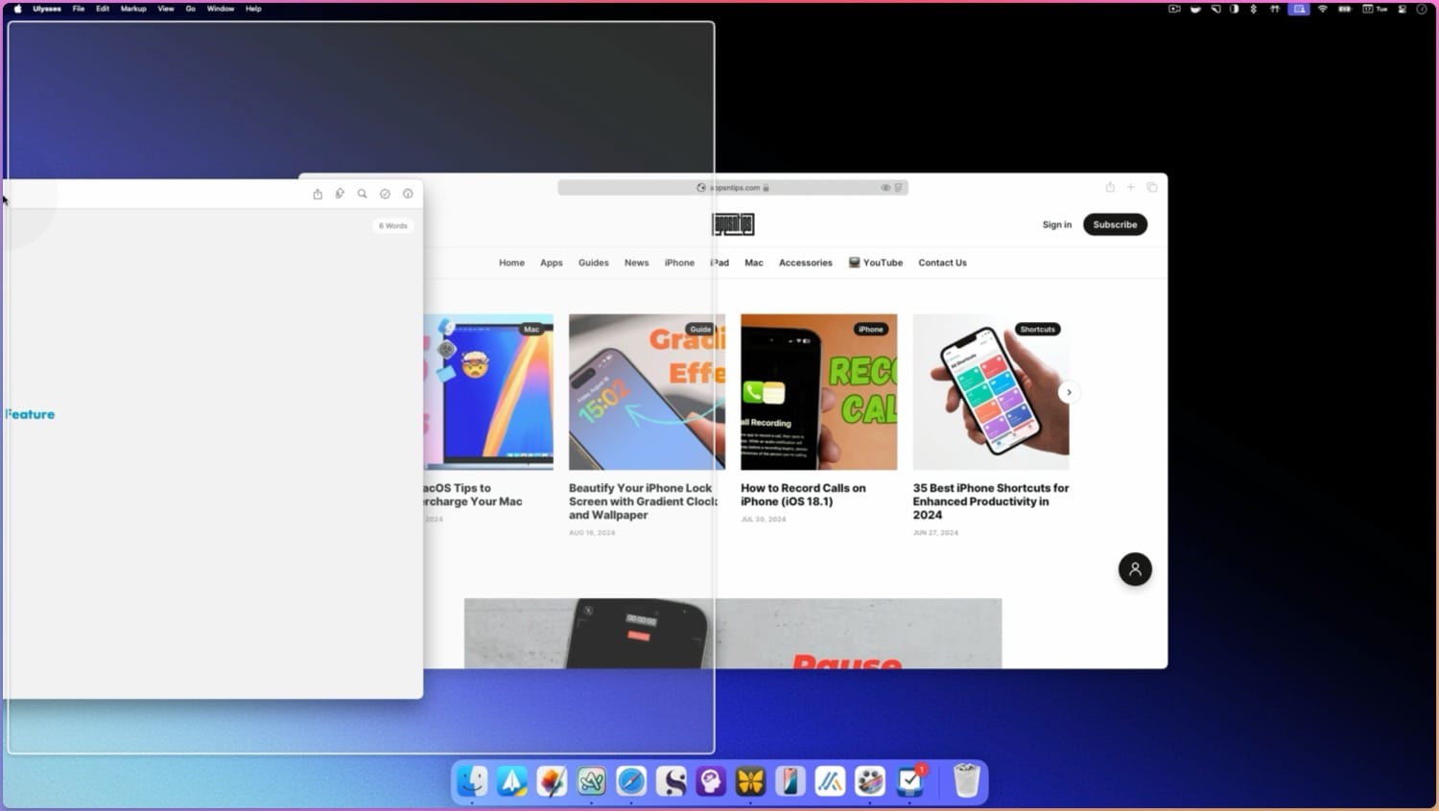Toggle Reader view in Safari's address bar
The width and height of the screenshot is (1439, 811).
pos(899,187)
